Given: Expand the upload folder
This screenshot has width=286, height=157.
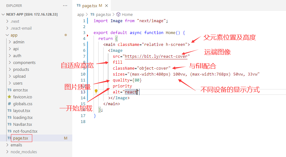Looking at the screenshot, I should [10, 76].
